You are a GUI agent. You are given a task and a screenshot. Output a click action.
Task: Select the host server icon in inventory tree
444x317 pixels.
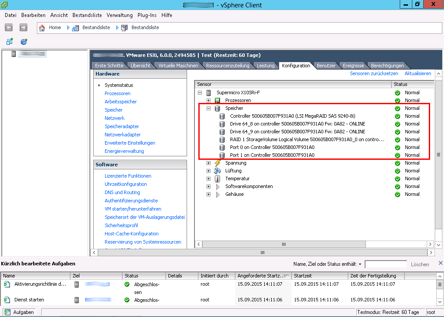[x=13, y=53]
